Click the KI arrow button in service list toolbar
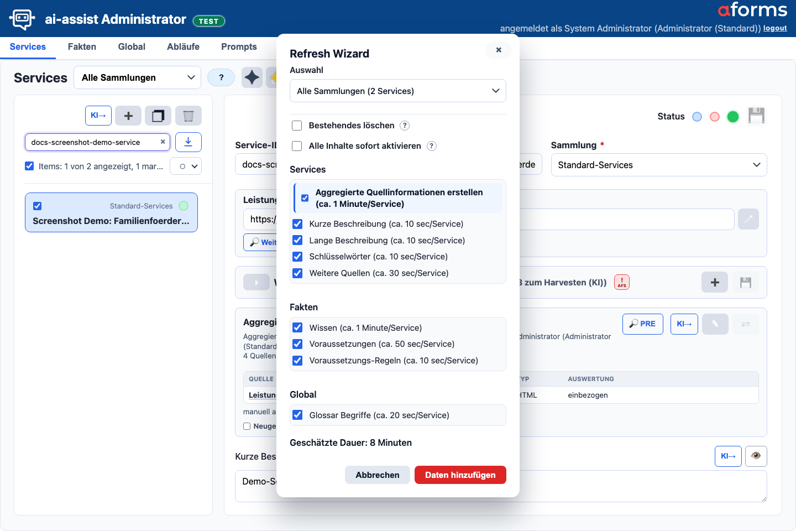796x531 pixels. (98, 116)
